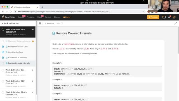This screenshot has height=101, width=179.
Task: Select Remove Covered Intervals in sidebar
Action: click(x=18, y=63)
